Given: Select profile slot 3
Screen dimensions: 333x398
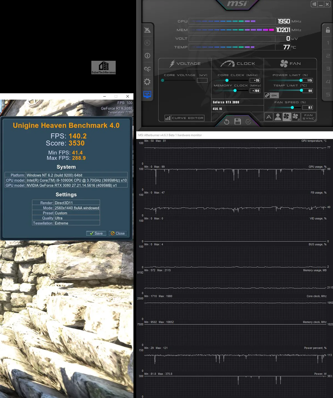Looking at the screenshot, I should click(x=328, y=69).
